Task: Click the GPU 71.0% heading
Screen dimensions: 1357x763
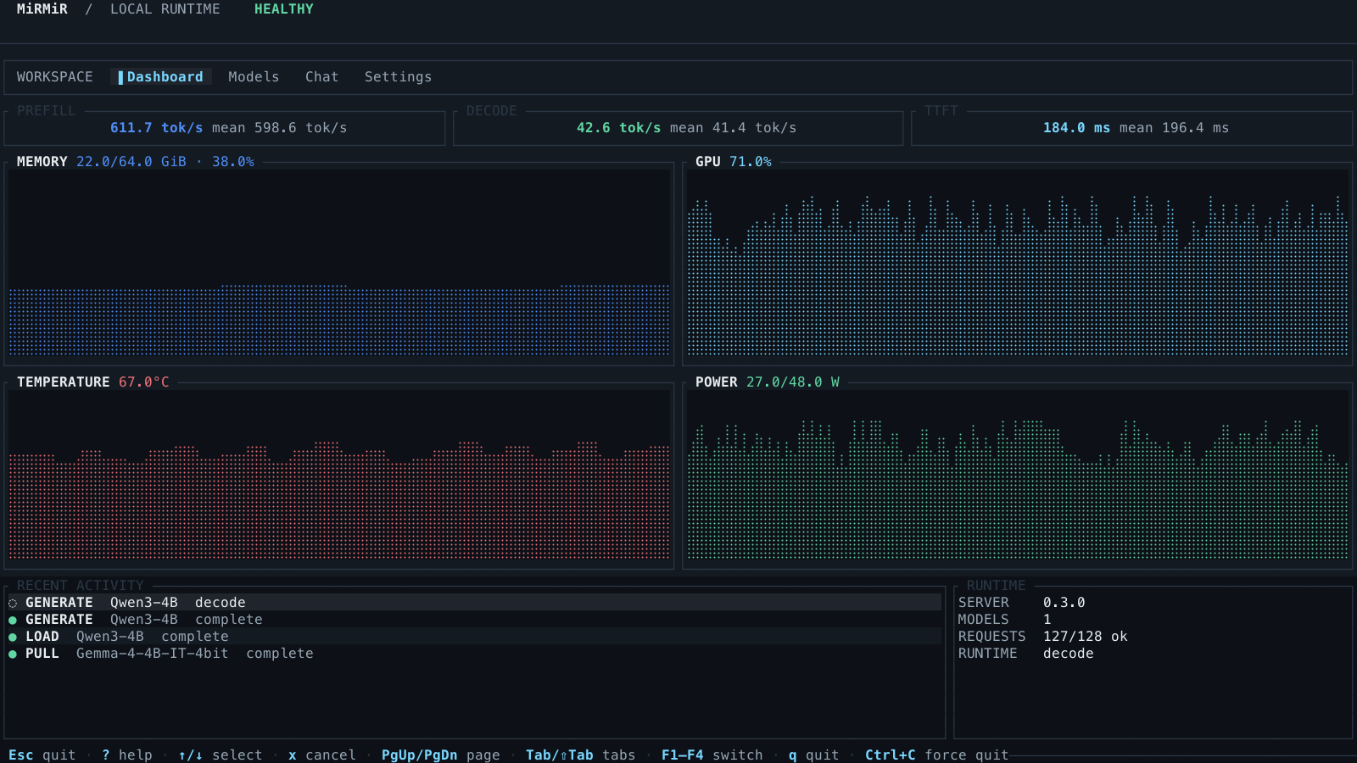Action: tap(734, 162)
